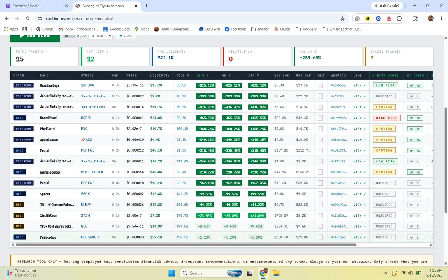The width and height of the screenshot is (448, 280).
Task: Sort the table by LIQUIDITY column header
Action: click(x=160, y=75)
